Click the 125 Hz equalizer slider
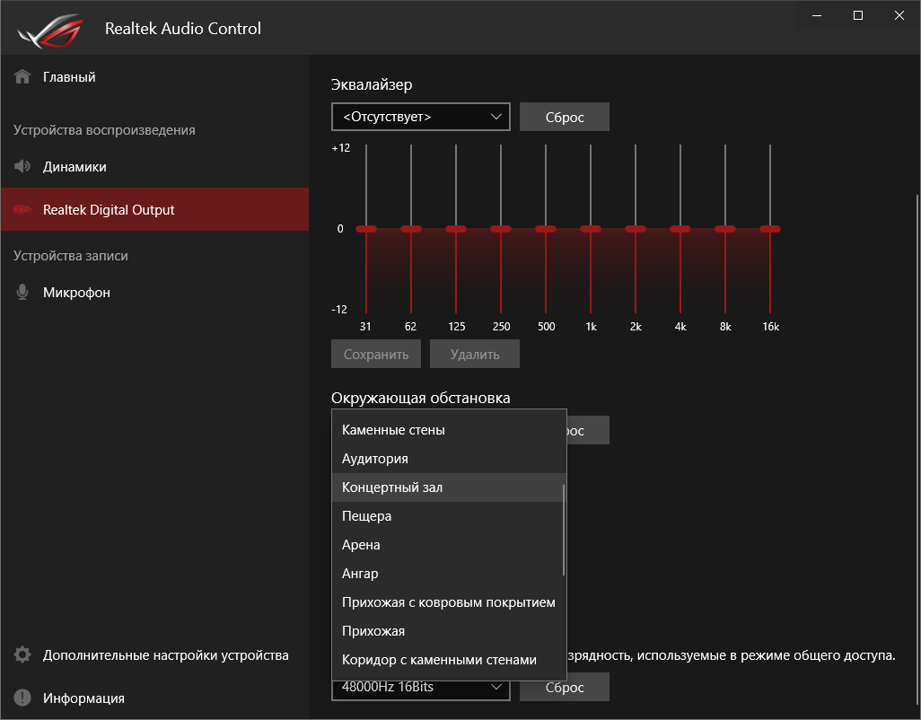921x720 pixels. pos(456,229)
